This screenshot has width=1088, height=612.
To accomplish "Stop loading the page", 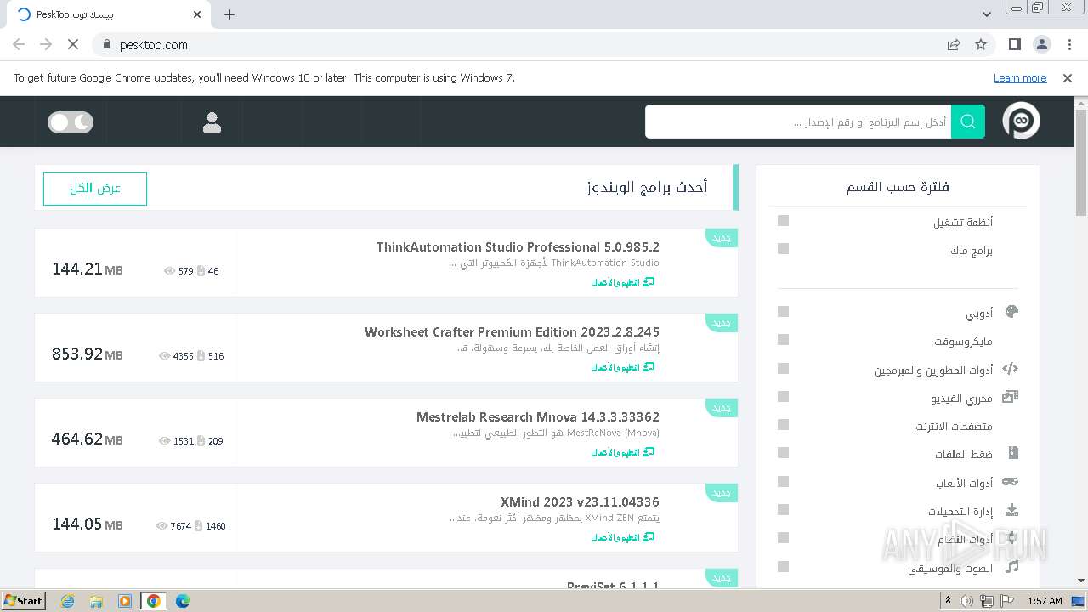I will (72, 44).
